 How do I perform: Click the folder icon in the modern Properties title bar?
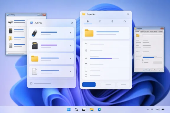click(84, 14)
